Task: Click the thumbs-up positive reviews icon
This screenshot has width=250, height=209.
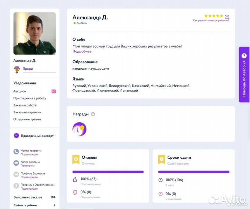Action: tap(75, 180)
